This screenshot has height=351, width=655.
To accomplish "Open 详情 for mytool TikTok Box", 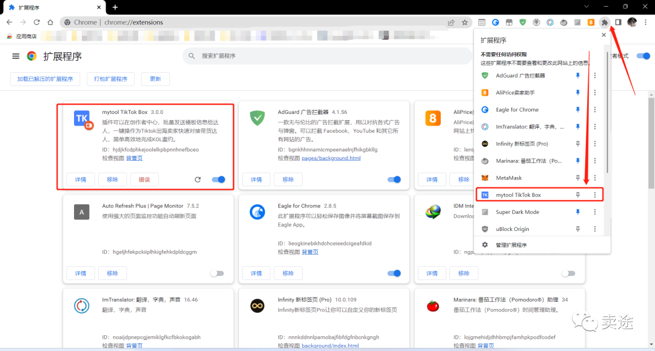I will coord(81,179).
